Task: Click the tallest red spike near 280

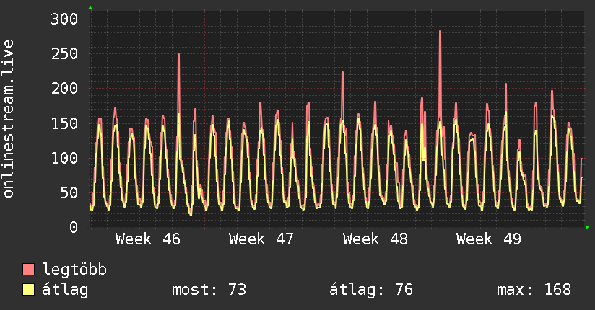Action: (440, 32)
